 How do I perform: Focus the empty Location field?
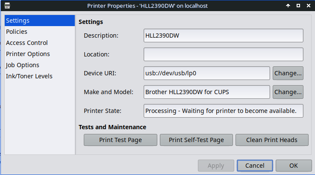[x=224, y=54]
